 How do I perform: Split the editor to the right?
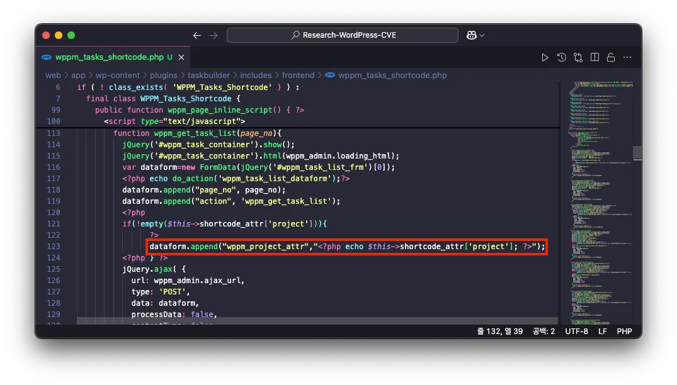(x=595, y=57)
